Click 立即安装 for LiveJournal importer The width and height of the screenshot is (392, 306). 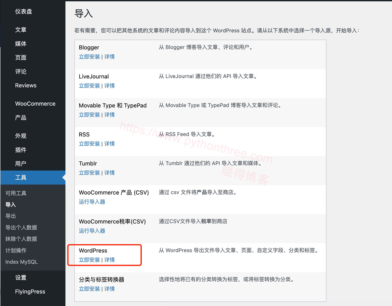(x=89, y=86)
